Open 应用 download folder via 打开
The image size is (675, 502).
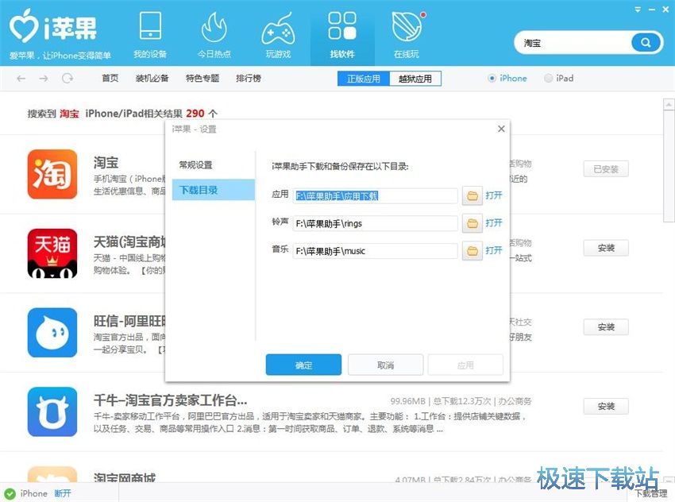(x=494, y=195)
